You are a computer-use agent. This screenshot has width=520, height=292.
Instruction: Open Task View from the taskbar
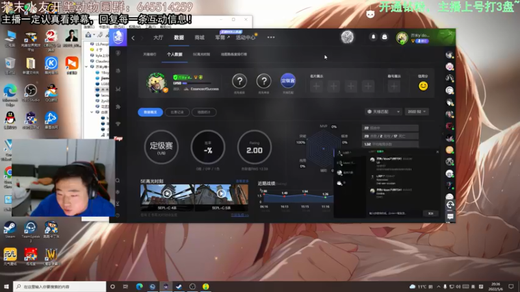tap(125, 286)
